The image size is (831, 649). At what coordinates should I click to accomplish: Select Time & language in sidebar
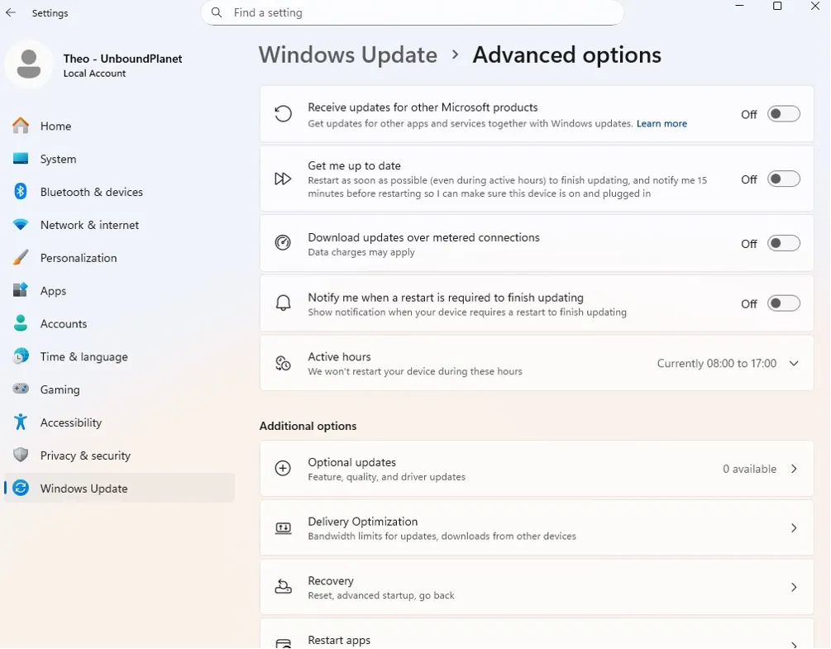[84, 356]
